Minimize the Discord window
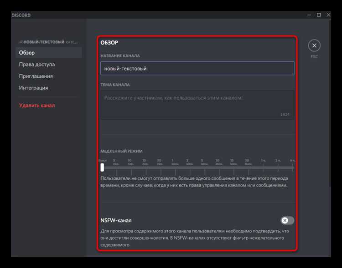 coord(309,15)
